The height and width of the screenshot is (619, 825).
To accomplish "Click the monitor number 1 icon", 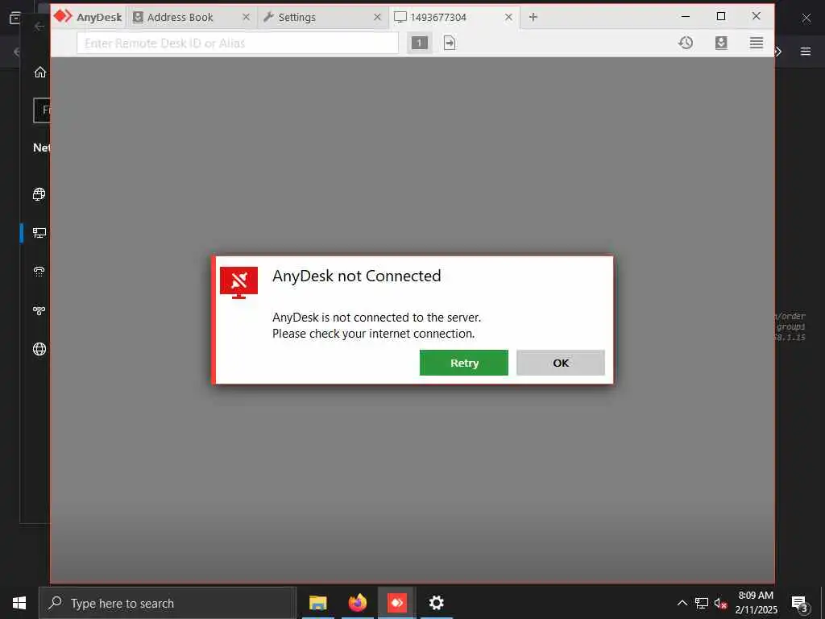I will [419, 43].
